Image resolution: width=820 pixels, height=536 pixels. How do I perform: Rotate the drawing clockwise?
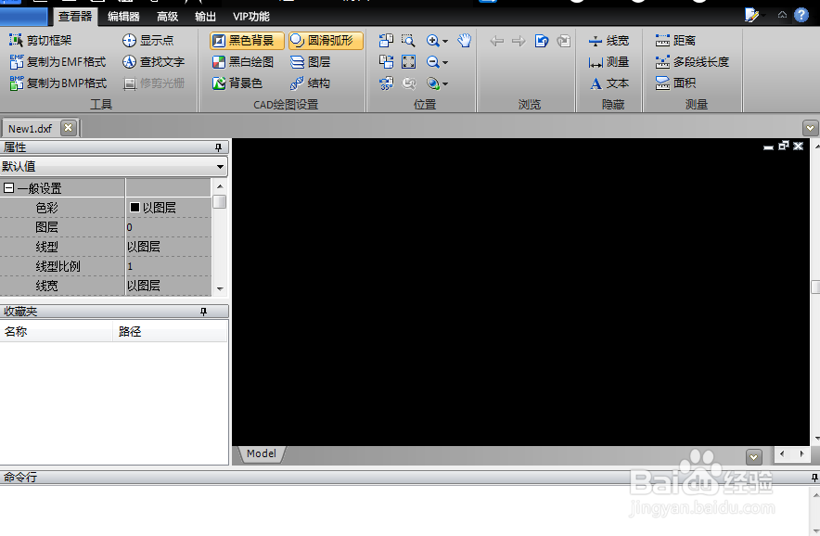click(x=386, y=62)
